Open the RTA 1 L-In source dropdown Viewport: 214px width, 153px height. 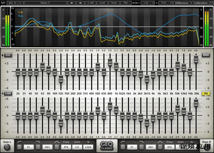(x=148, y=3)
